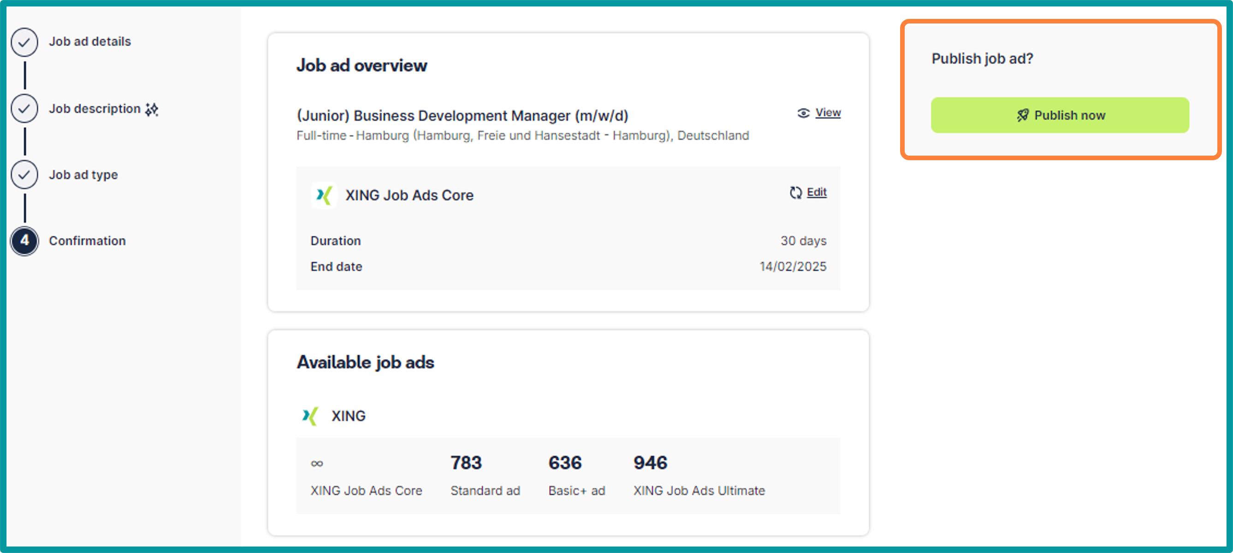Click the XING logo beside XING Job Ads Core
Image resolution: width=1233 pixels, height=553 pixels.
click(324, 195)
